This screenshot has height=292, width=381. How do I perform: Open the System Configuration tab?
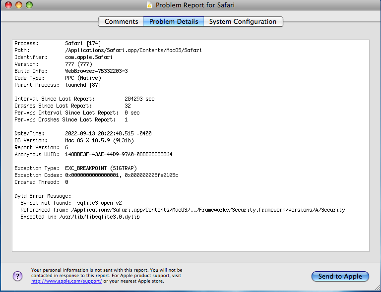point(243,22)
